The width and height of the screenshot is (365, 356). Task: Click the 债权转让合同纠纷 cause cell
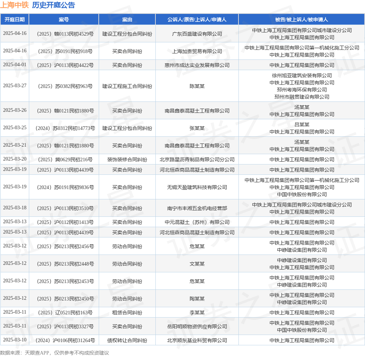(x=127, y=341)
